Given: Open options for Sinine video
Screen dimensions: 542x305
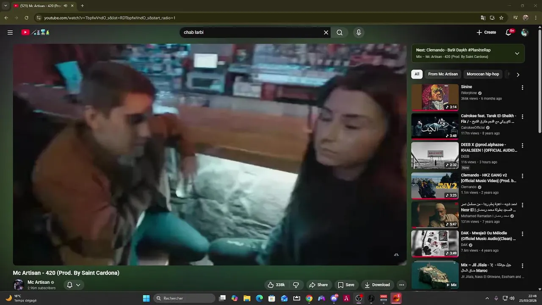Looking at the screenshot, I should (x=522, y=88).
